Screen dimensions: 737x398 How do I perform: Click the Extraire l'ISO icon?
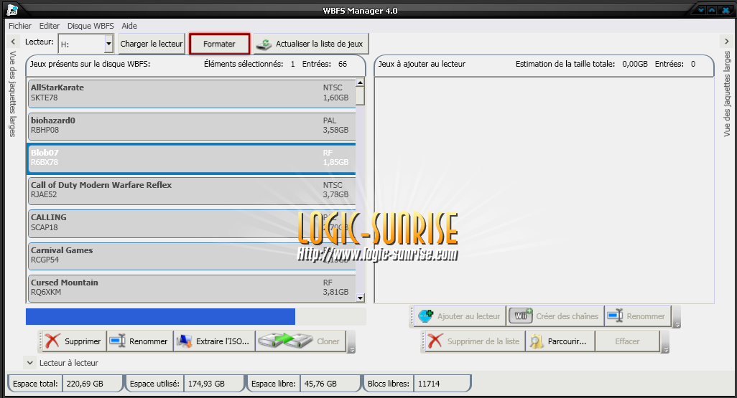184,341
